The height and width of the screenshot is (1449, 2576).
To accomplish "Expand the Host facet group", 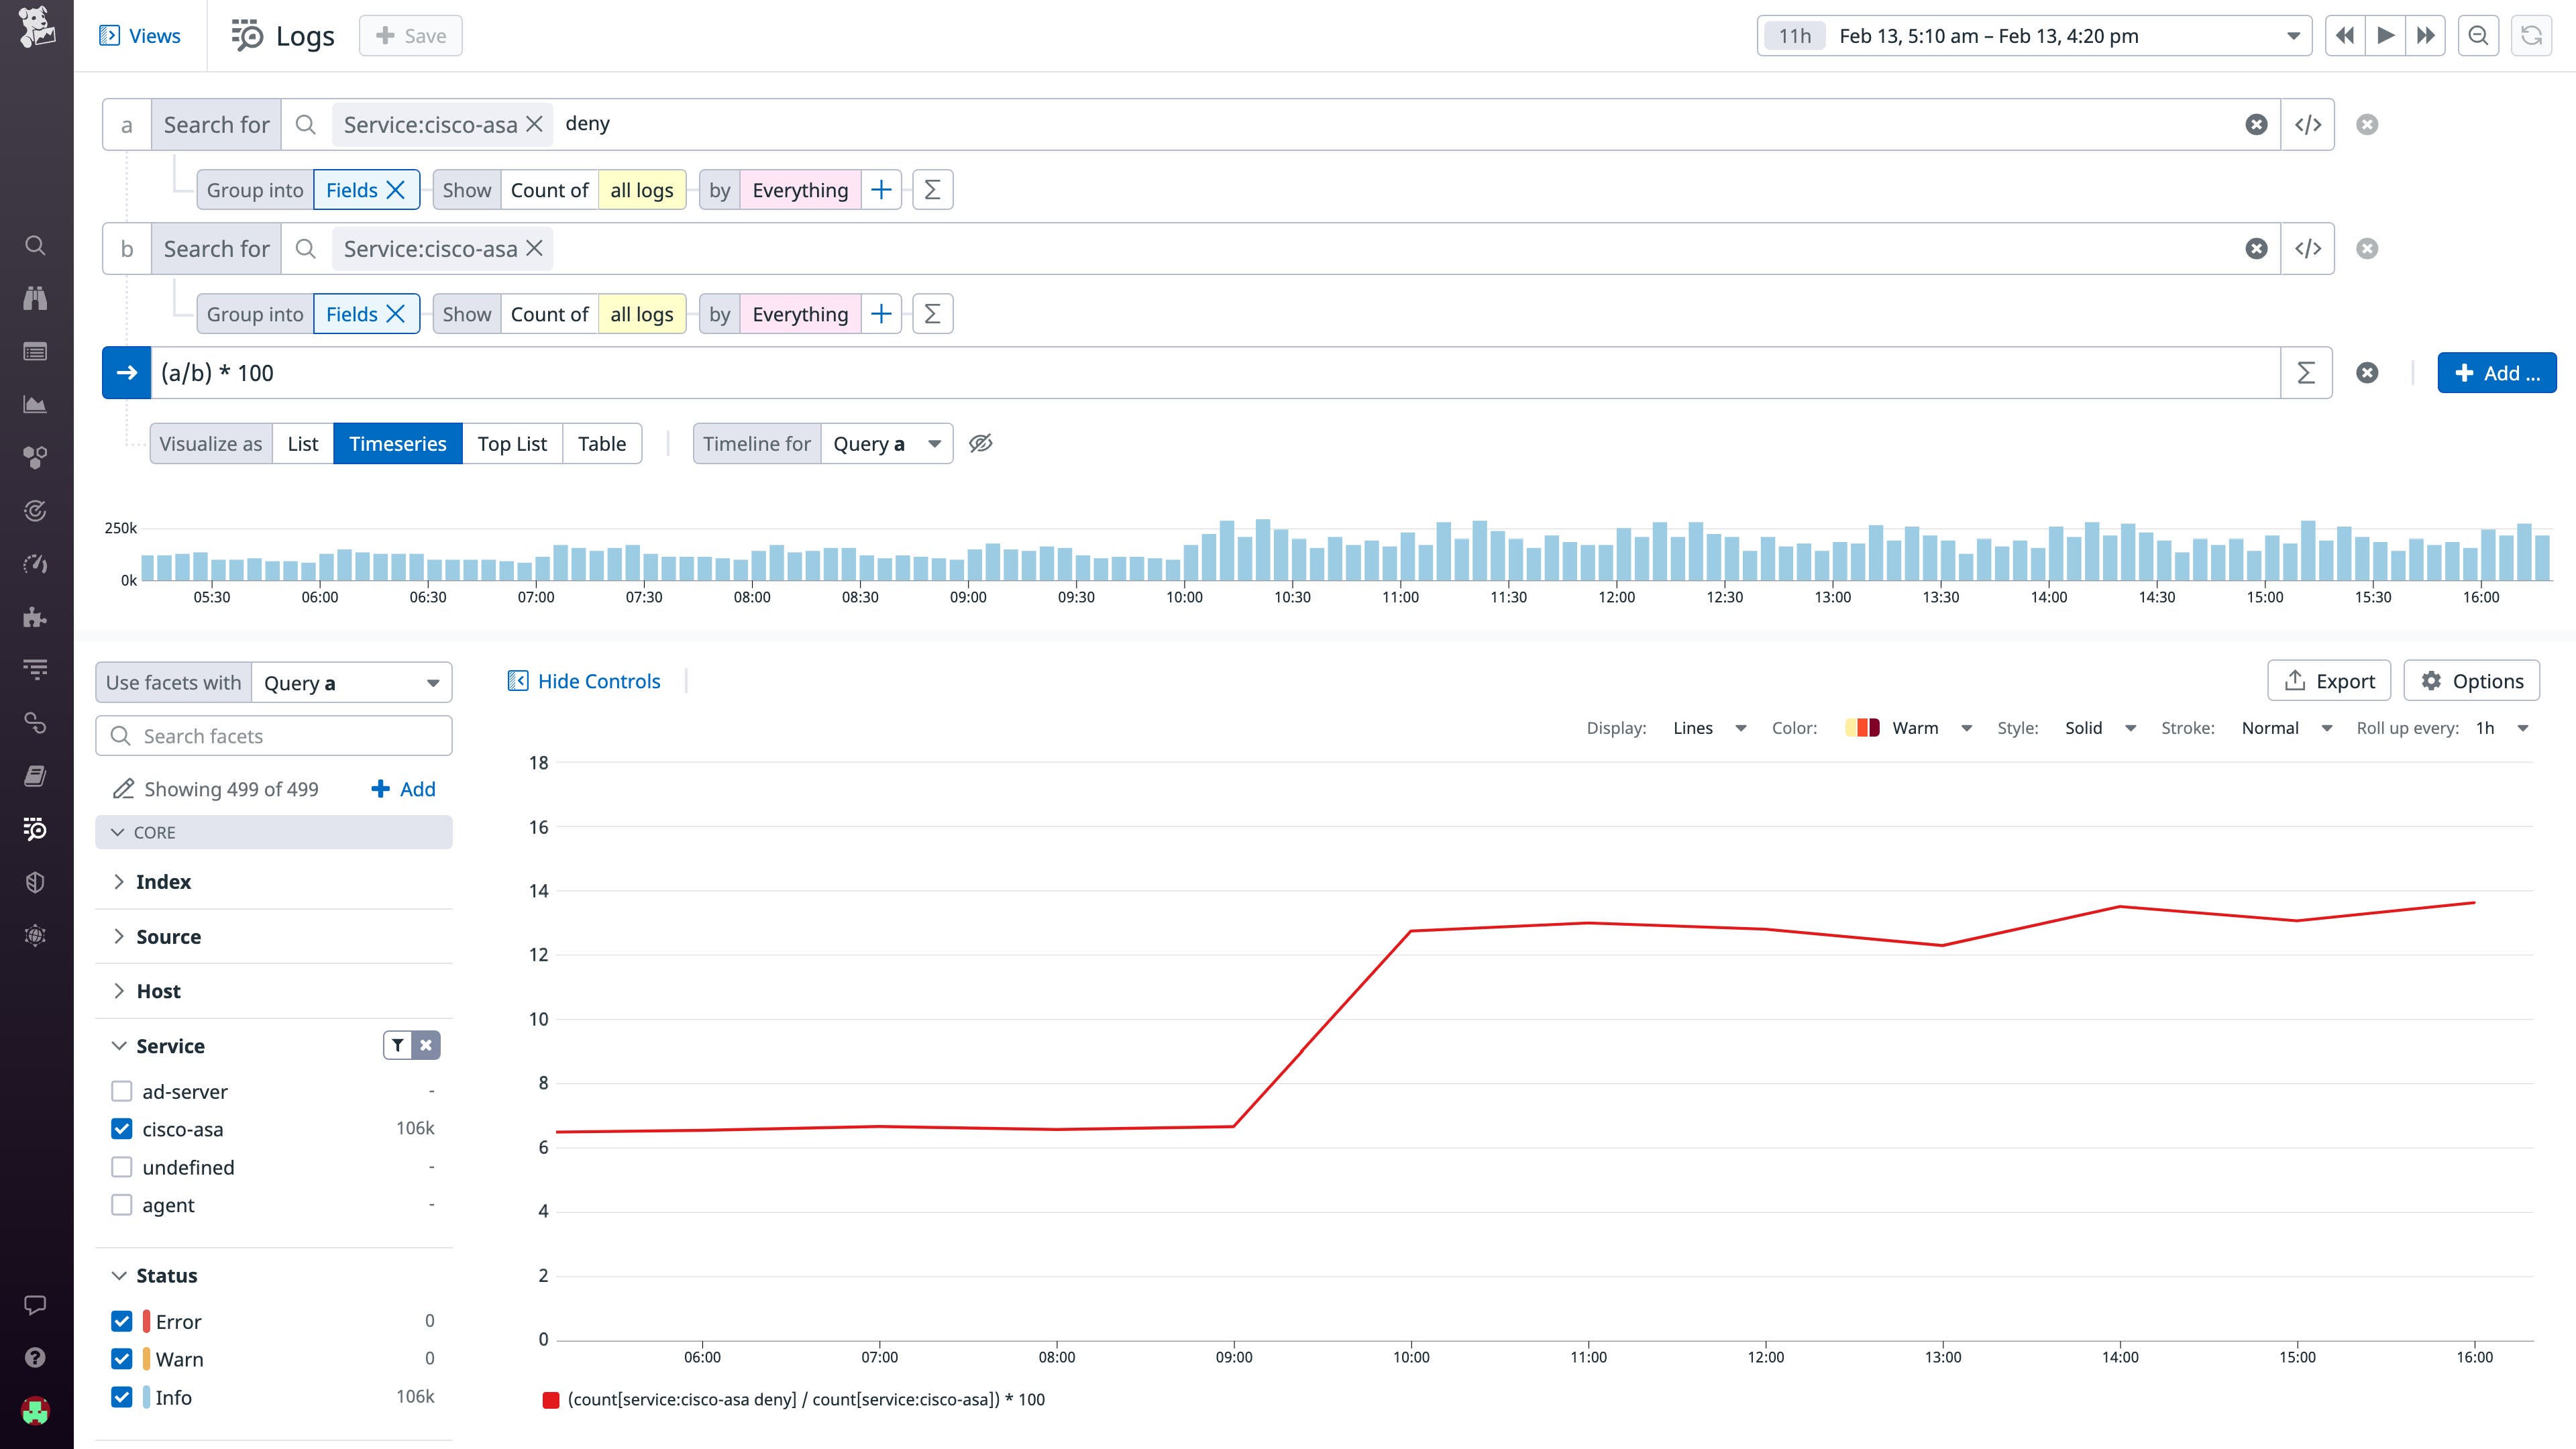I will point(119,991).
